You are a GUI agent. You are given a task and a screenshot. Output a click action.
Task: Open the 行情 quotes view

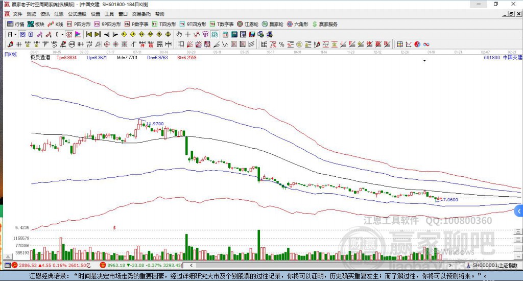click(16, 25)
